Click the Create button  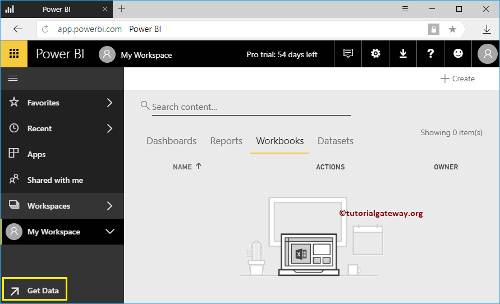[457, 79]
